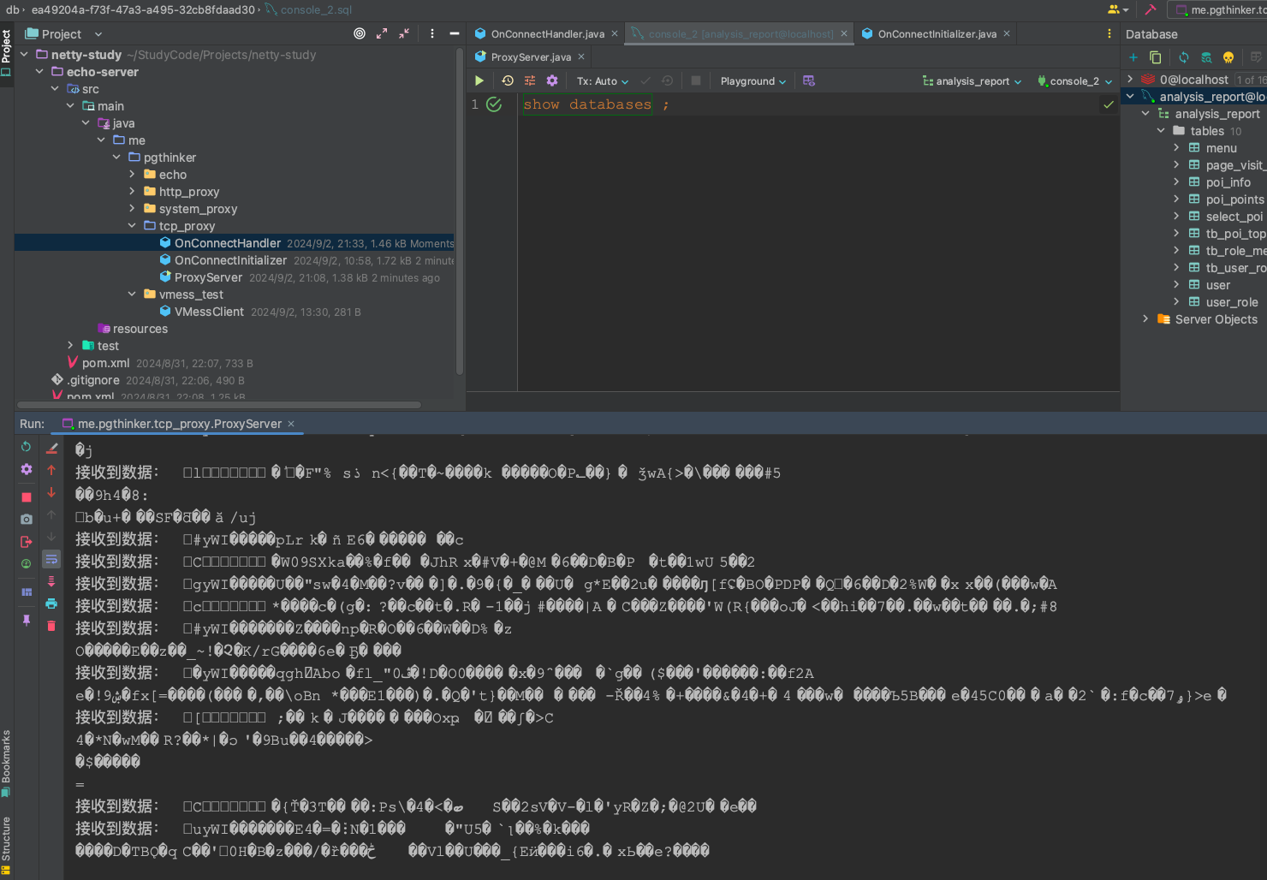Pin the Run tab with pin icon
The height and width of the screenshot is (880, 1267).
[x=27, y=620]
